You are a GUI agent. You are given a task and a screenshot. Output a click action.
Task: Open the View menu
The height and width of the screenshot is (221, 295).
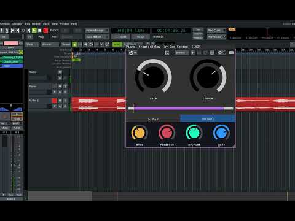tap(55, 24)
